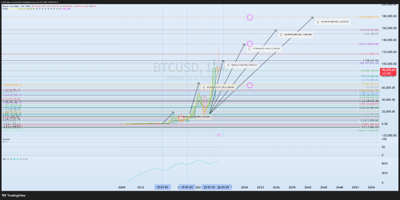Click 2048 on the time axis
400x200 pixels.
click(x=340, y=187)
